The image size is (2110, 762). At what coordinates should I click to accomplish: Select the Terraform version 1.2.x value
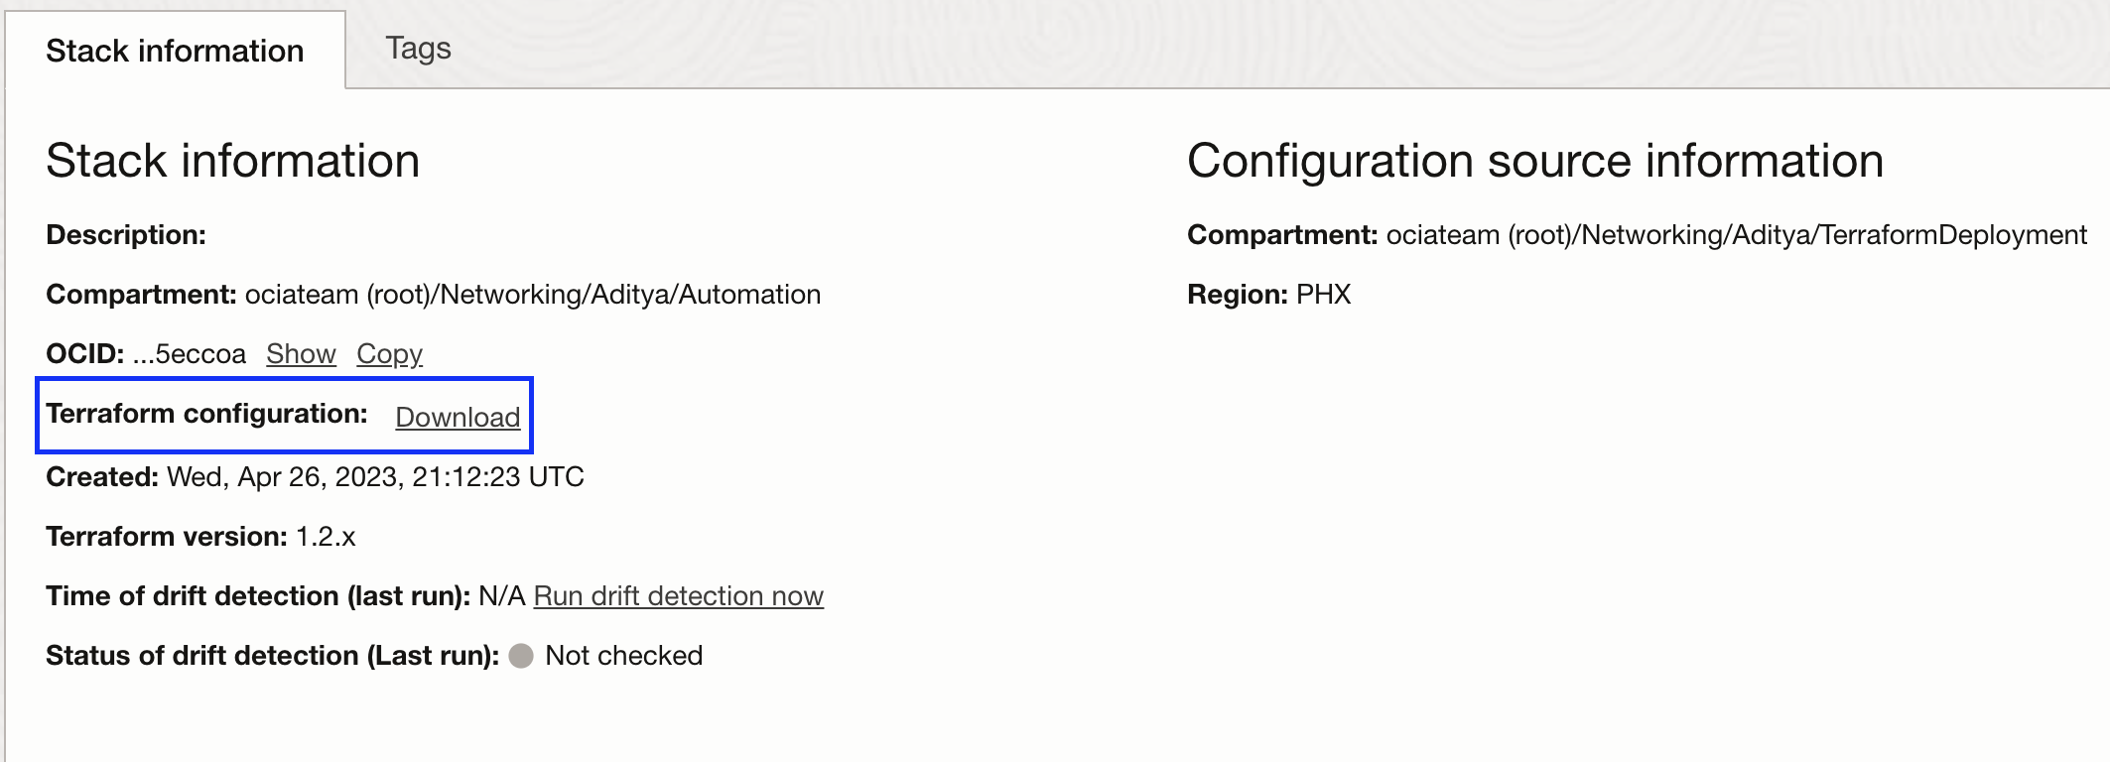328,536
